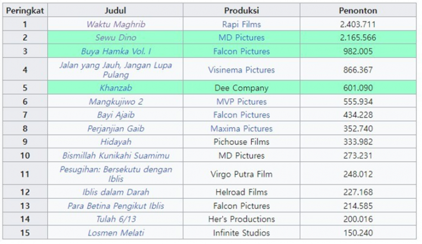
Task: Click the Penonton column header
Action: click(358, 11)
